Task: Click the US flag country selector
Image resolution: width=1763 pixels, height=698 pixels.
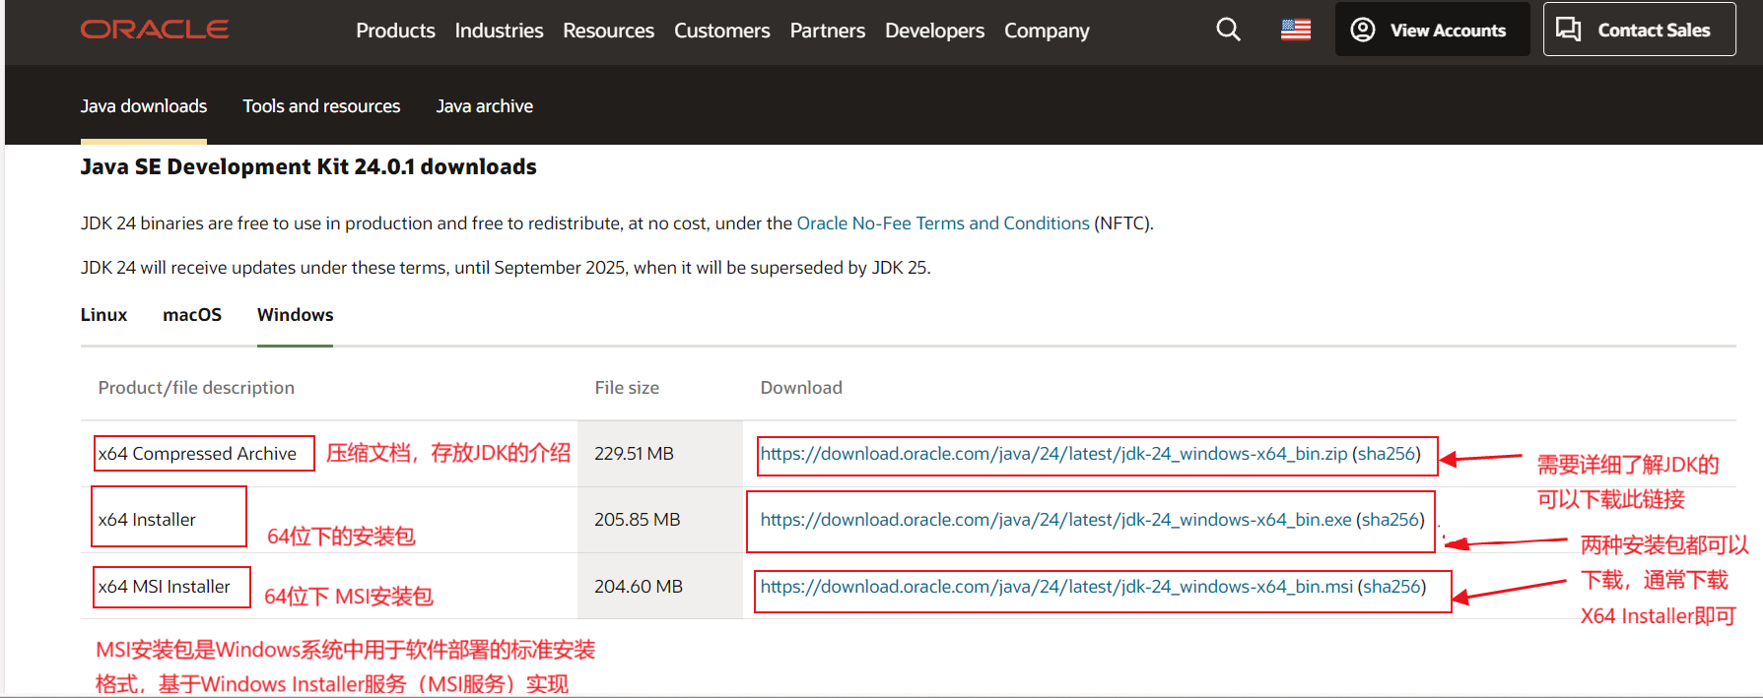Action: pos(1296,31)
